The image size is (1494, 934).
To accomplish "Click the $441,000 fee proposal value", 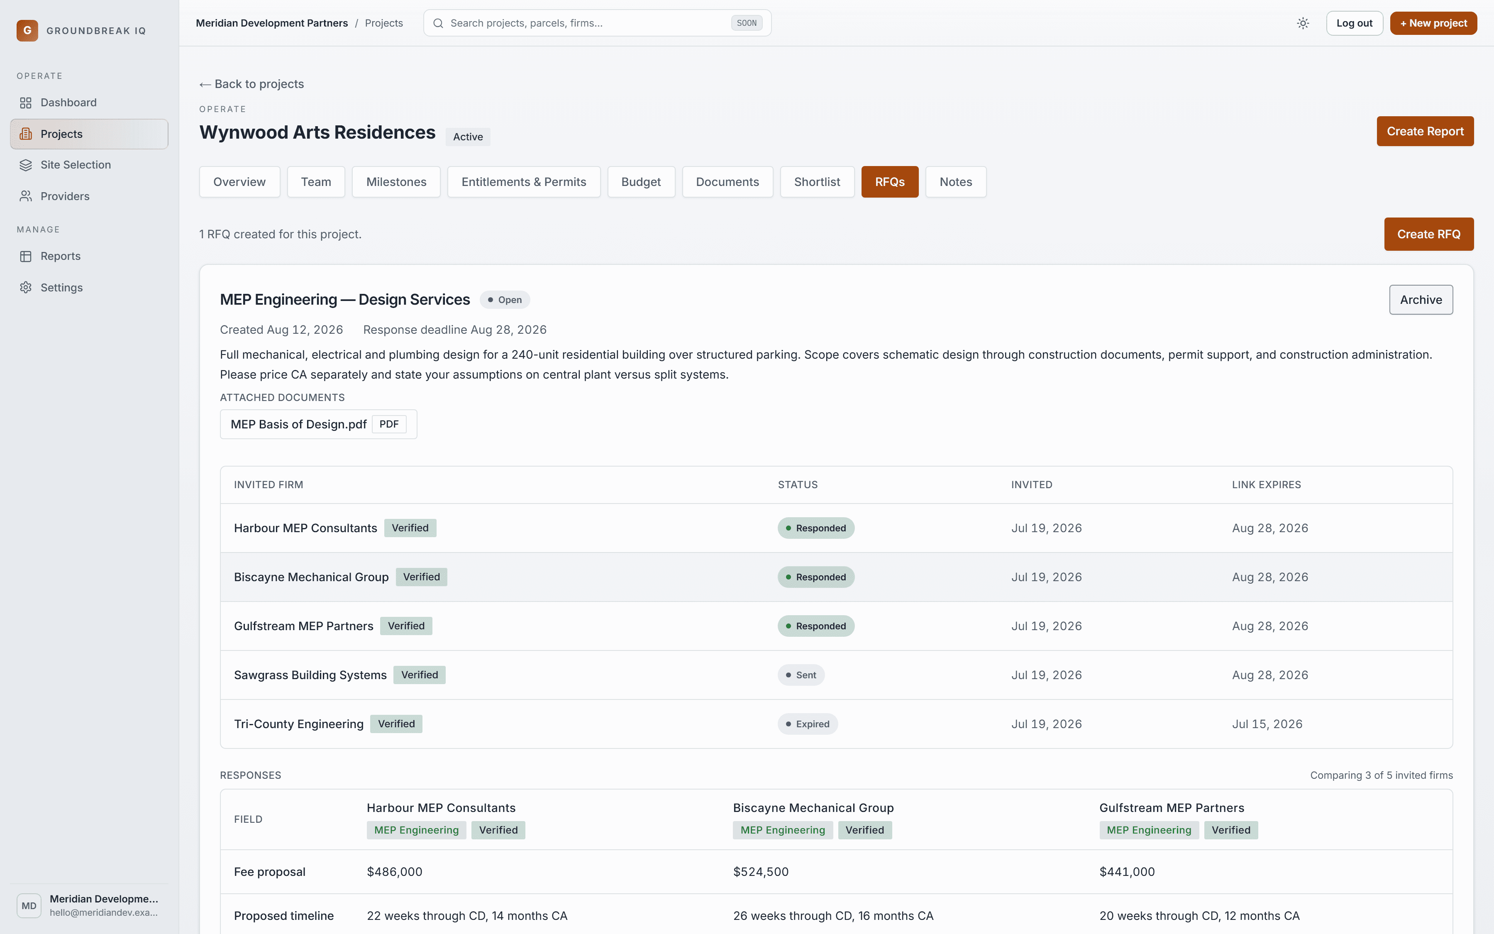I will click(x=1127, y=872).
